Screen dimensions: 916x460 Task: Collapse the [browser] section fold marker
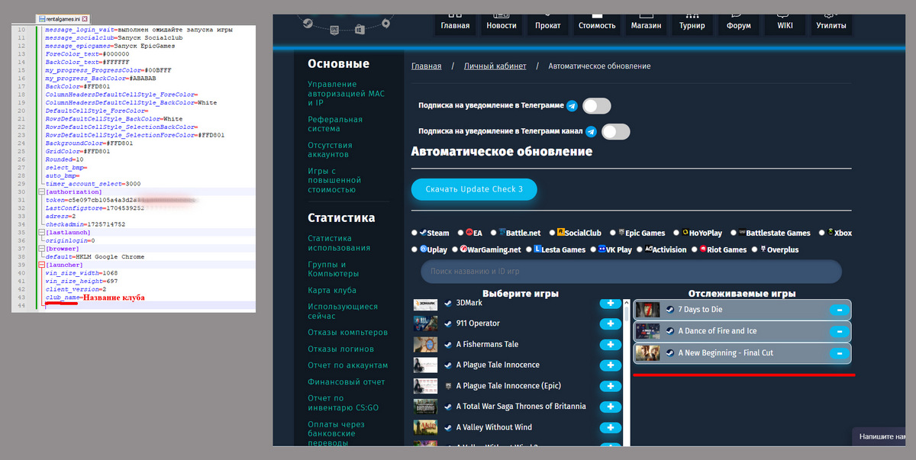[x=40, y=249]
